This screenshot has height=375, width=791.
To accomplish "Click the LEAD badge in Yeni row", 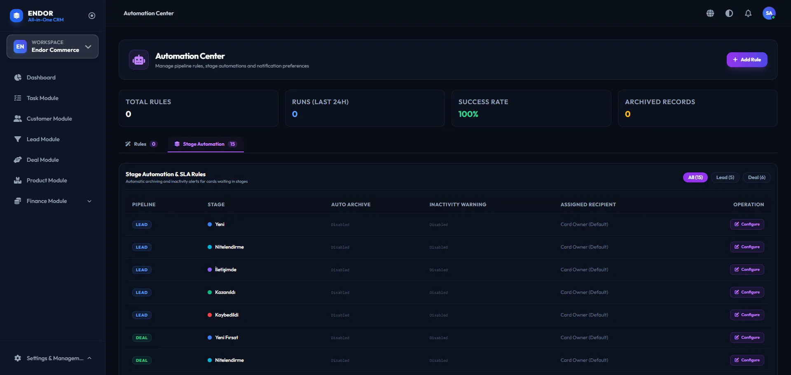I will pyautogui.click(x=142, y=225).
